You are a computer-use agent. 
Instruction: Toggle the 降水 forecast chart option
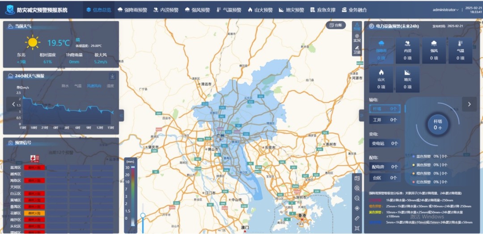click(x=65, y=86)
